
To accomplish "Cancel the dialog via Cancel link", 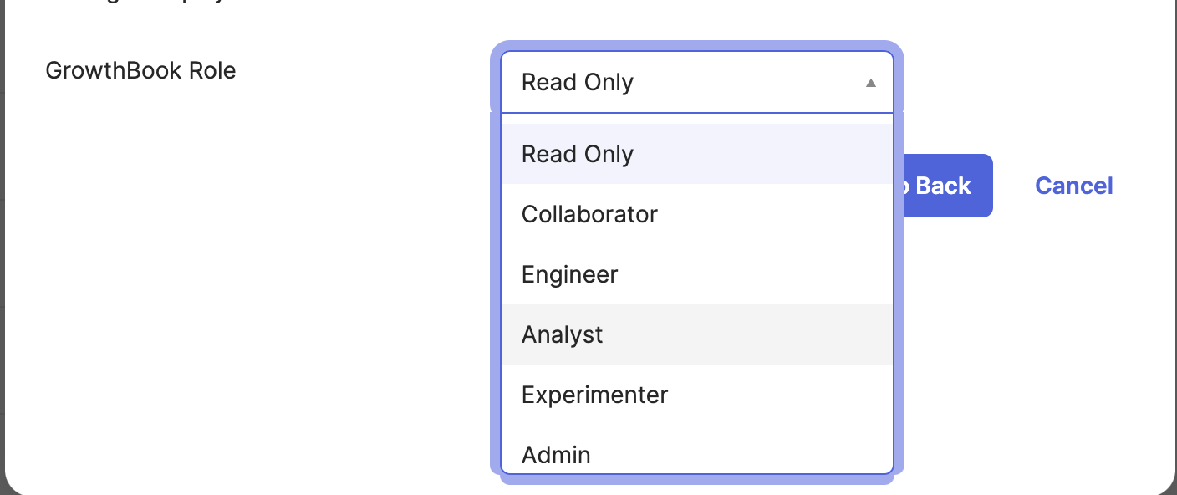I will coord(1074,186).
